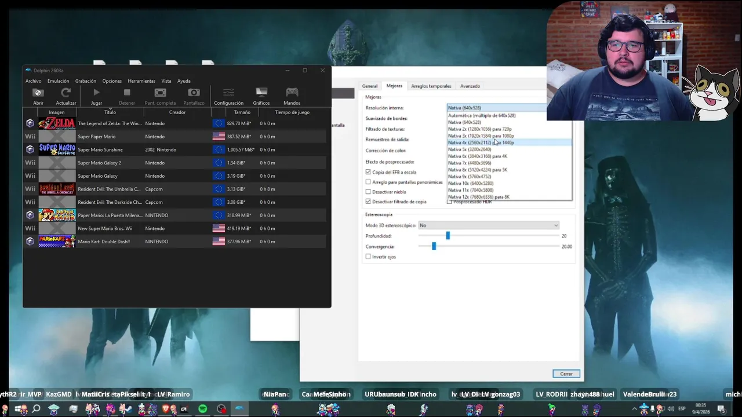
Task: Open Windows search magnifier in taskbar
Action: [36, 409]
